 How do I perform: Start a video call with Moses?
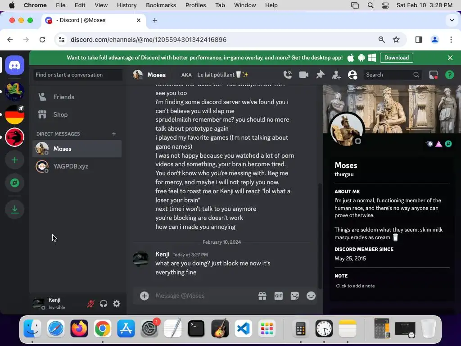(304, 75)
